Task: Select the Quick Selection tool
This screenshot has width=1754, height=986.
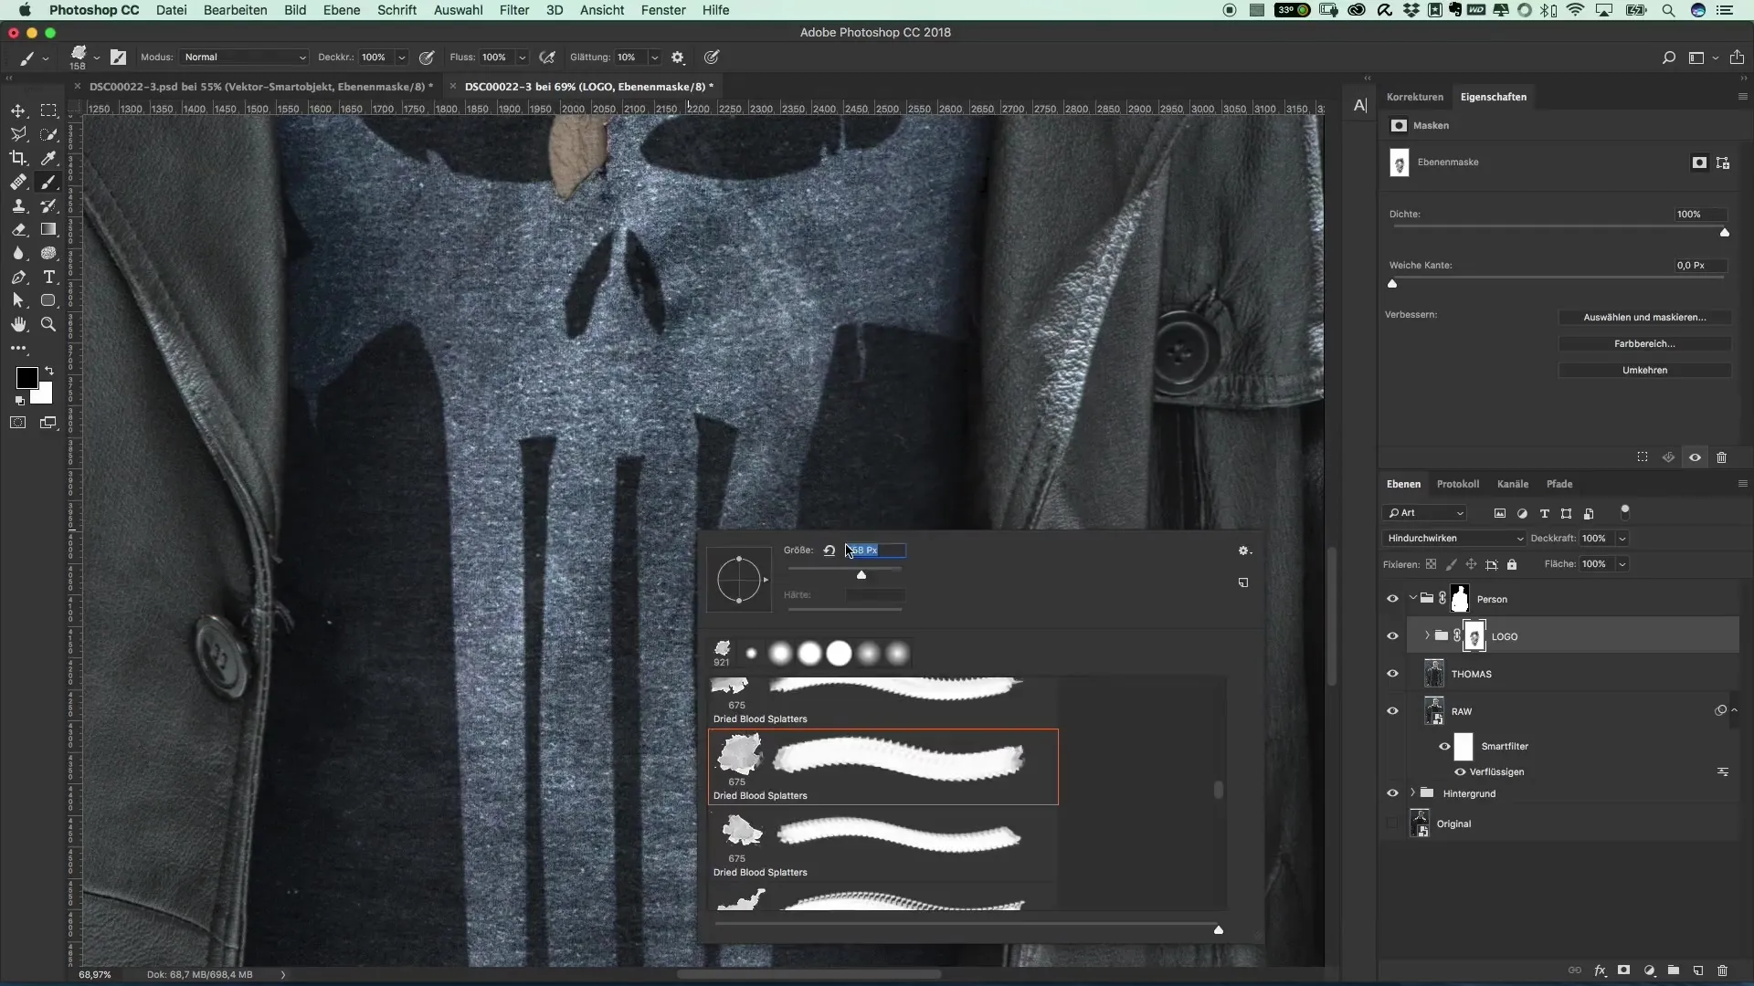Action: [x=49, y=134]
